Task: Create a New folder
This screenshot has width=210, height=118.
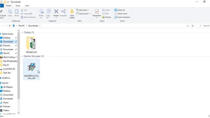Action: [72, 14]
